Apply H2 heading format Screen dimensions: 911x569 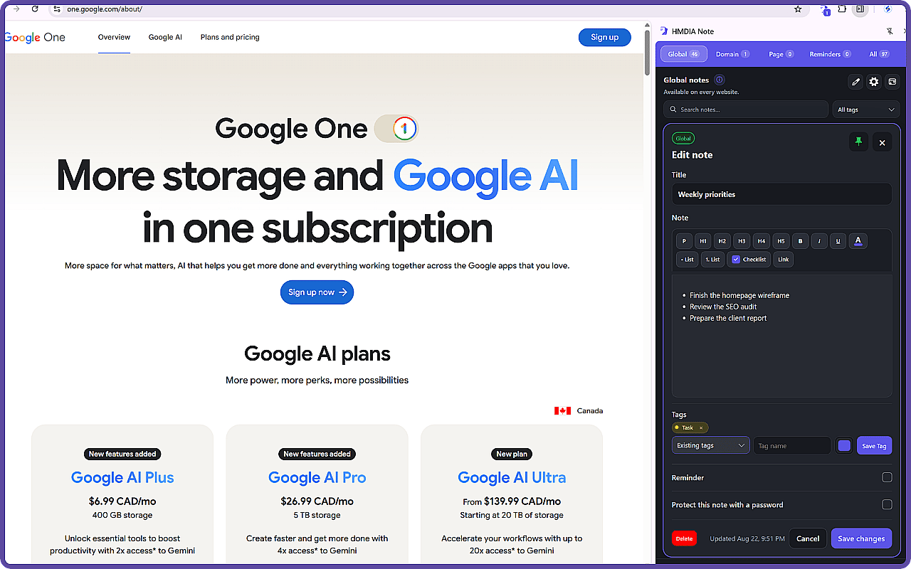click(x=722, y=241)
